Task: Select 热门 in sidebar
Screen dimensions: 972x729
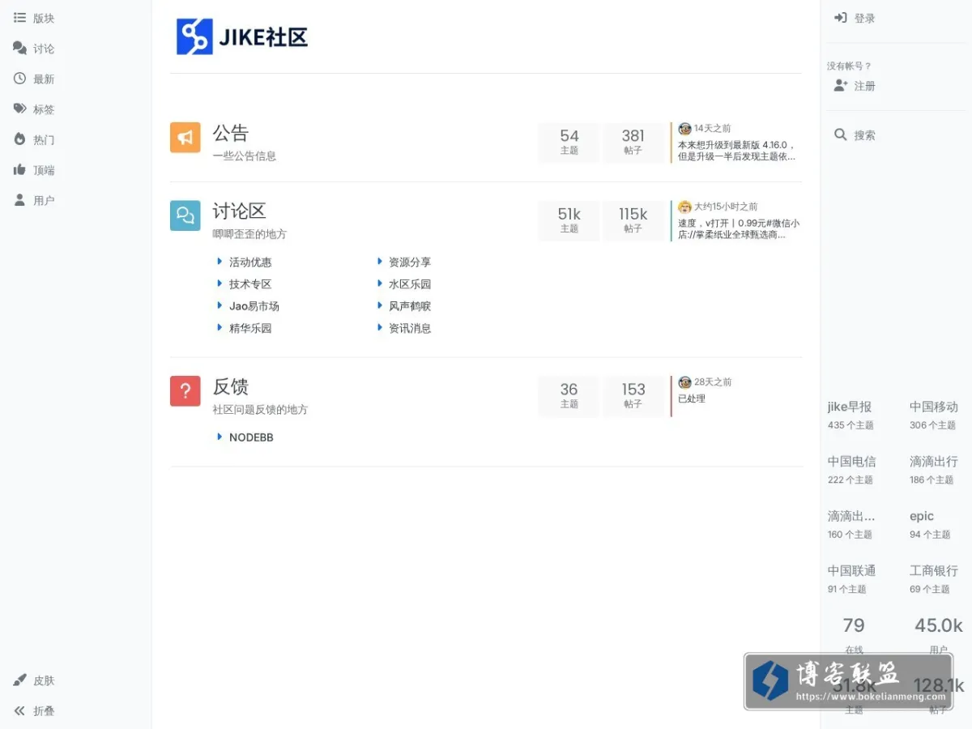Action: point(44,139)
